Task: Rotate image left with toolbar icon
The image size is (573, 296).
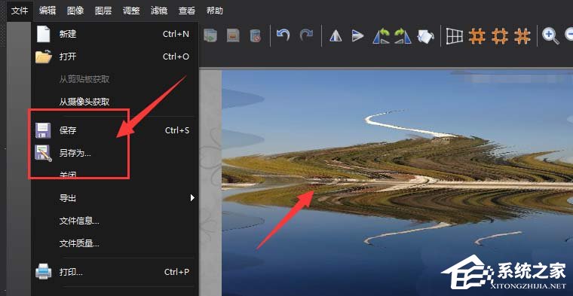Action: click(381, 36)
